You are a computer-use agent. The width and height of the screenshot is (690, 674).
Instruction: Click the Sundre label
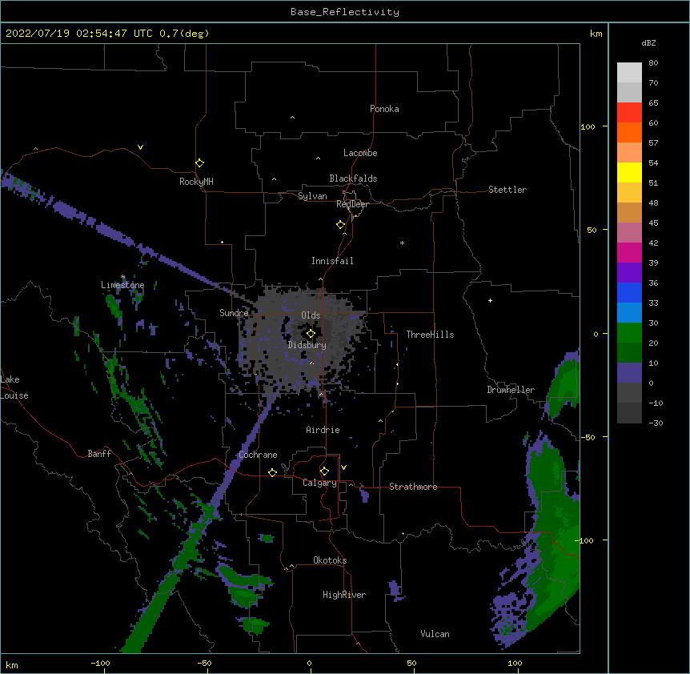(234, 313)
